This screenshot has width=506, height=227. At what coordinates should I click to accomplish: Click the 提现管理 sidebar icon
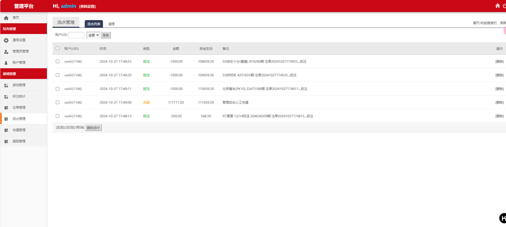(6, 141)
